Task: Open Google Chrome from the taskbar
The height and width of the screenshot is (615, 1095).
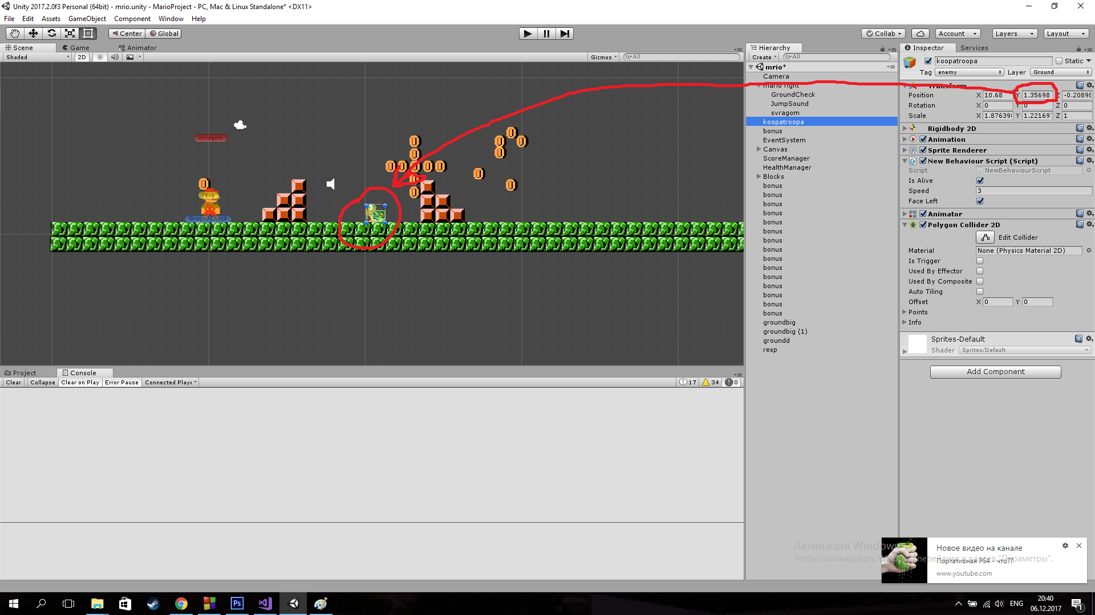Action: click(181, 604)
